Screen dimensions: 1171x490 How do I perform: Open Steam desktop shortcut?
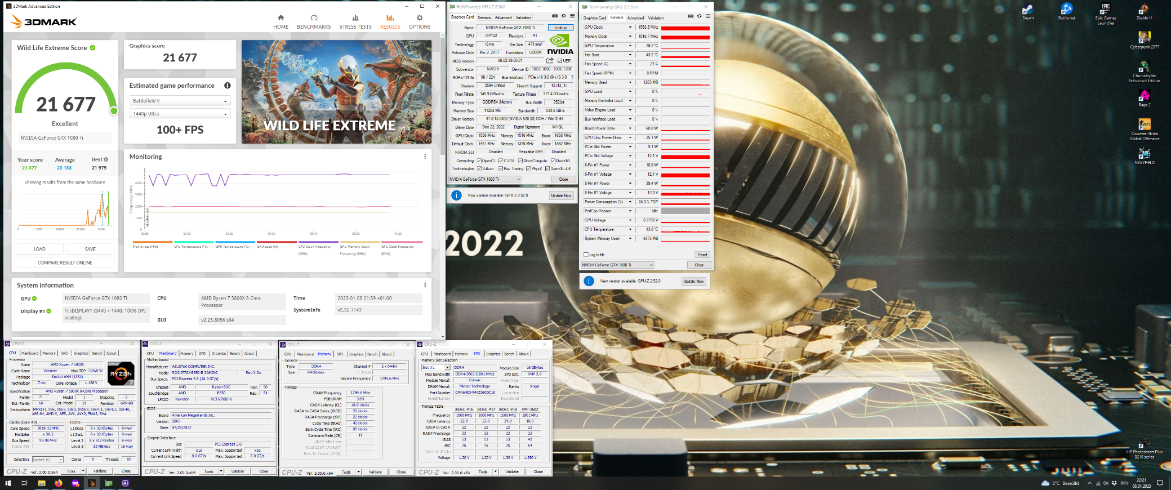tap(1028, 12)
